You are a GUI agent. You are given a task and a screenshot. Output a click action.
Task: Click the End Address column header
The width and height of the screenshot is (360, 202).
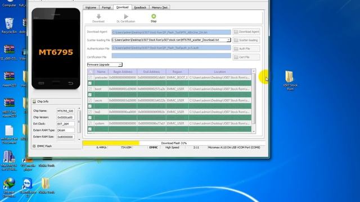tap(151, 72)
